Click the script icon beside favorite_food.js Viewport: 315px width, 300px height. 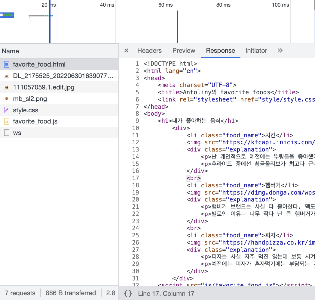(7, 121)
